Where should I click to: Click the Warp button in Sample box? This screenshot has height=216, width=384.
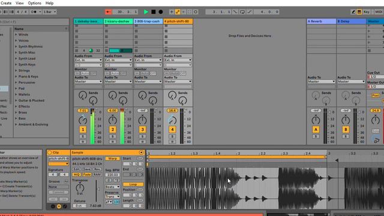coord(112,158)
